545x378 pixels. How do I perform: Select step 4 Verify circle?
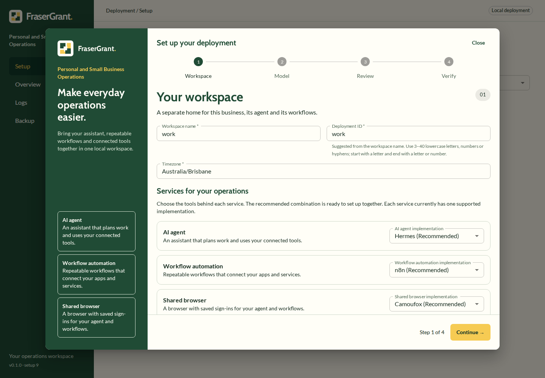click(x=449, y=62)
